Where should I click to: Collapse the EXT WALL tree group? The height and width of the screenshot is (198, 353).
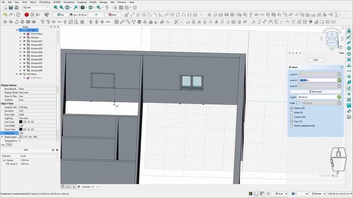tap(17, 30)
